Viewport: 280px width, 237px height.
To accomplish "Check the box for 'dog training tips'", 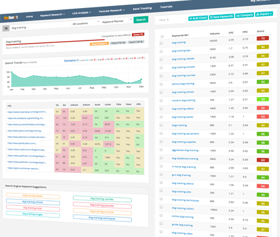I will [x=161, y=51].
